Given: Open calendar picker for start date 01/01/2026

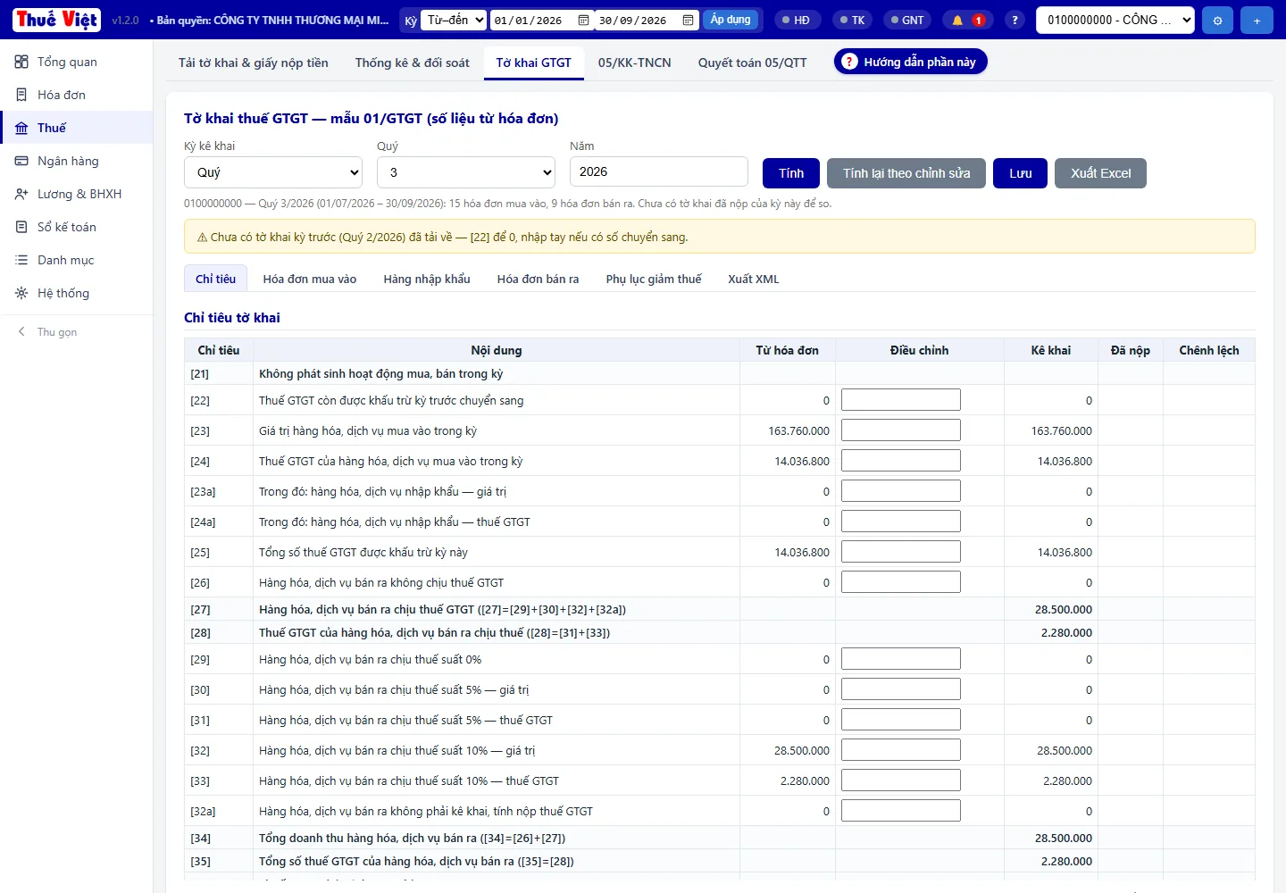Looking at the screenshot, I should (583, 20).
